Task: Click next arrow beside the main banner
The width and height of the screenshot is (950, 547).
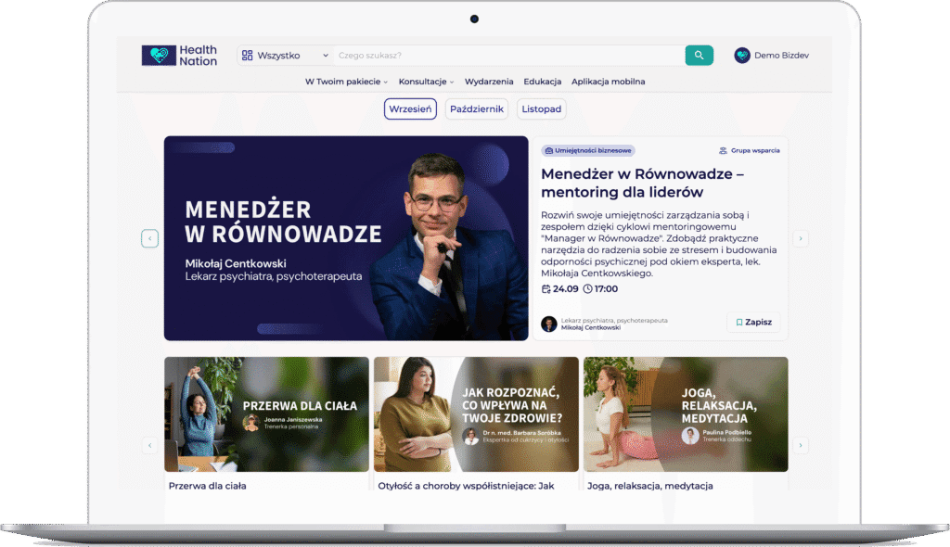Action: pyautogui.click(x=801, y=238)
